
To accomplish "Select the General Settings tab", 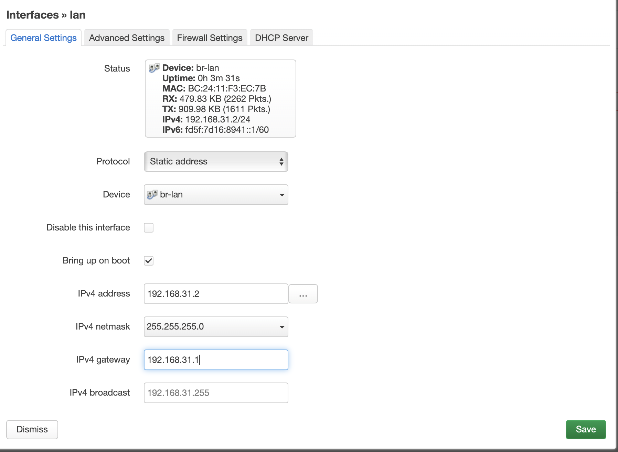I will (43, 38).
